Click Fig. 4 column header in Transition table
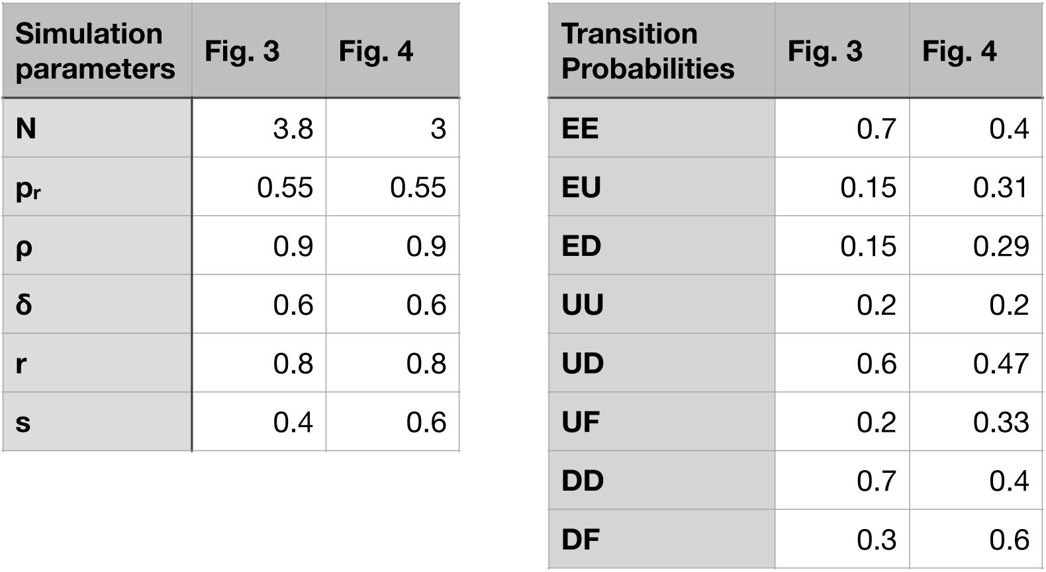 [x=975, y=51]
